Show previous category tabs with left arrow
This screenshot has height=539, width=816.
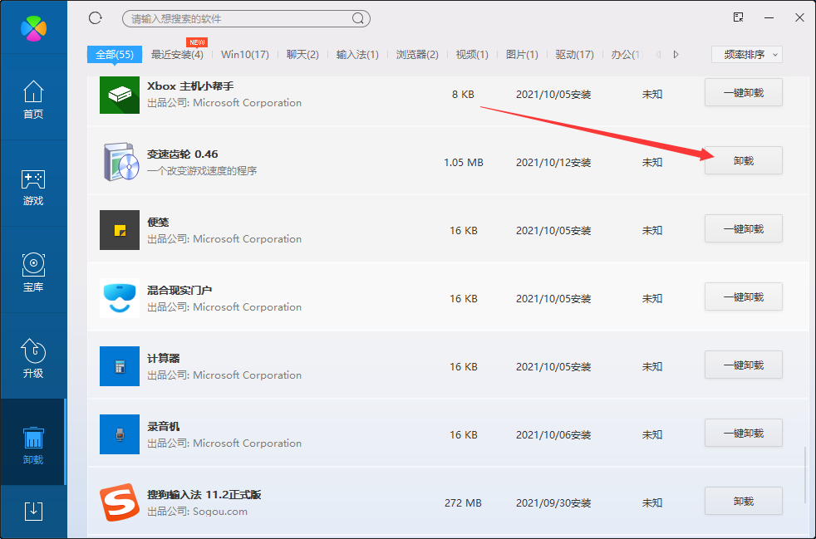pos(658,54)
